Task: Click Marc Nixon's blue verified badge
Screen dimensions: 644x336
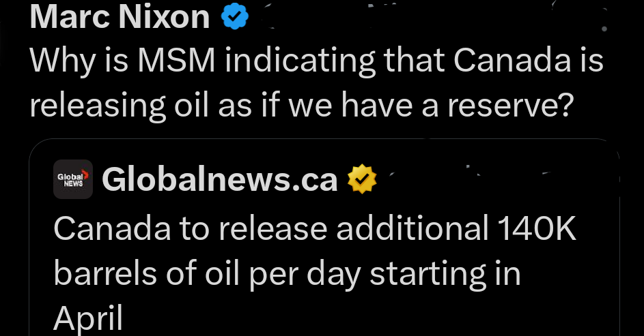Action: tap(235, 18)
